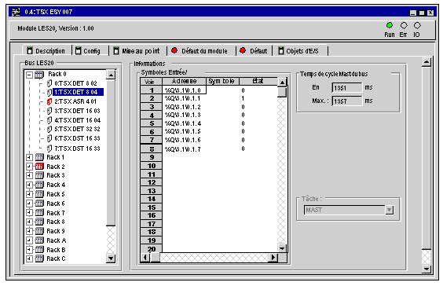Click module icon of 7:TSX DST 16 33

pos(49,148)
